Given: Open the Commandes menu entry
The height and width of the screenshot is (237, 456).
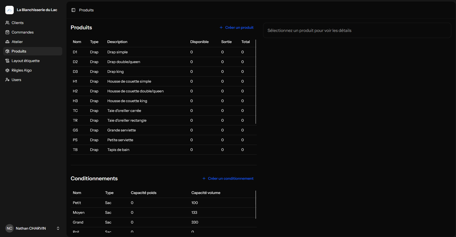Looking at the screenshot, I should (x=22, y=32).
